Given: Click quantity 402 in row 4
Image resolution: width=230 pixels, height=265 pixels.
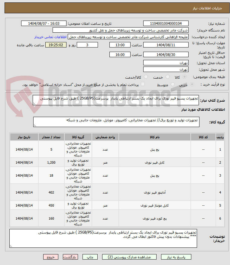Looking at the screenshot, I should click(51, 192).
